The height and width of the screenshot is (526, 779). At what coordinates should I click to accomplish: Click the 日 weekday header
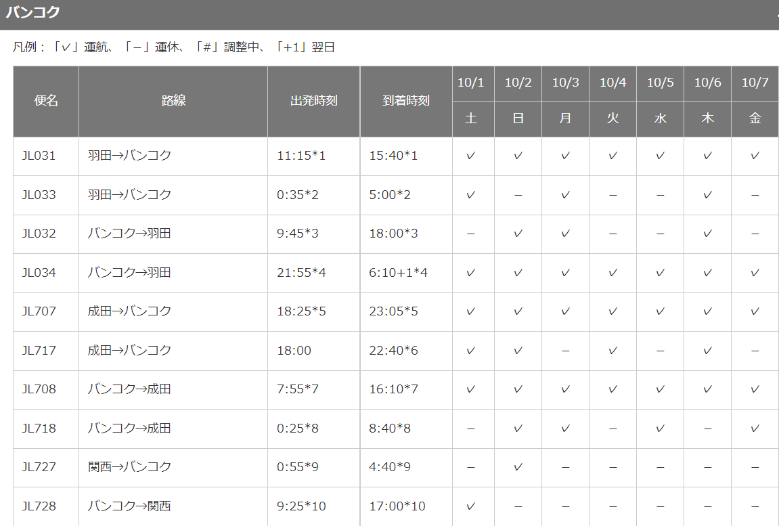518,118
